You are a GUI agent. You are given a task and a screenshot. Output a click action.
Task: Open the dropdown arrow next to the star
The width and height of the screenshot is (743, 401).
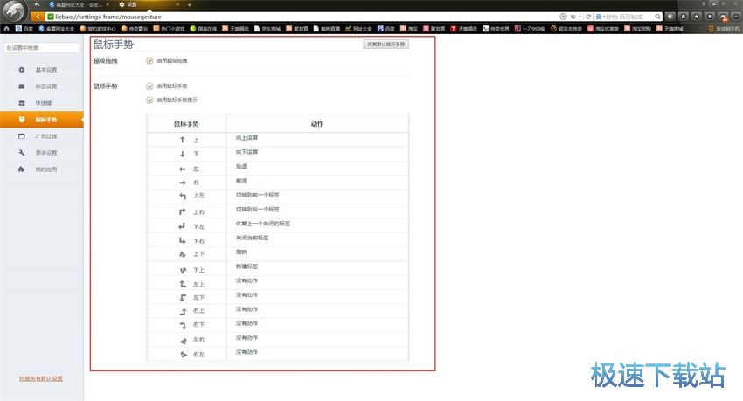pos(580,17)
